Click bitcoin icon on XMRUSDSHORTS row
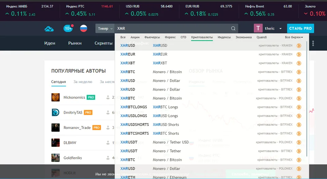Viewport: 327px width, 179px height. coord(299,125)
